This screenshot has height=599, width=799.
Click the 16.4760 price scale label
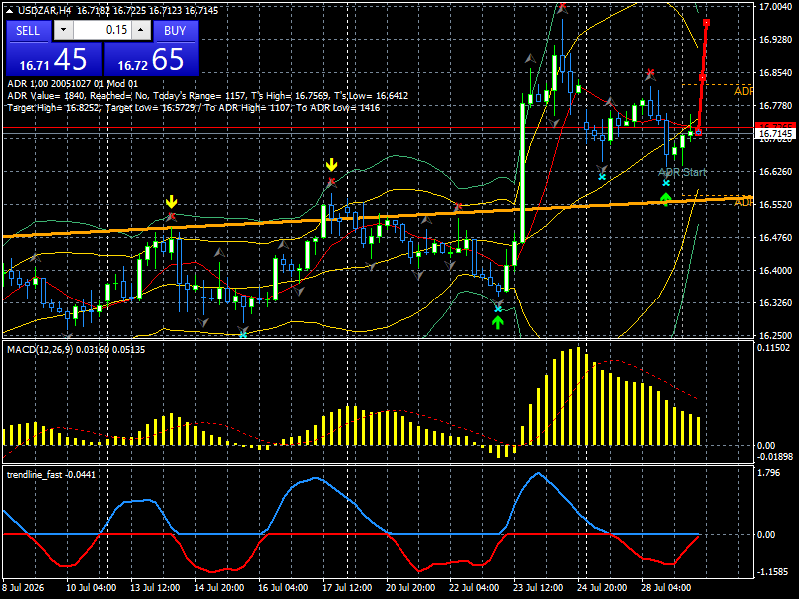(x=776, y=238)
